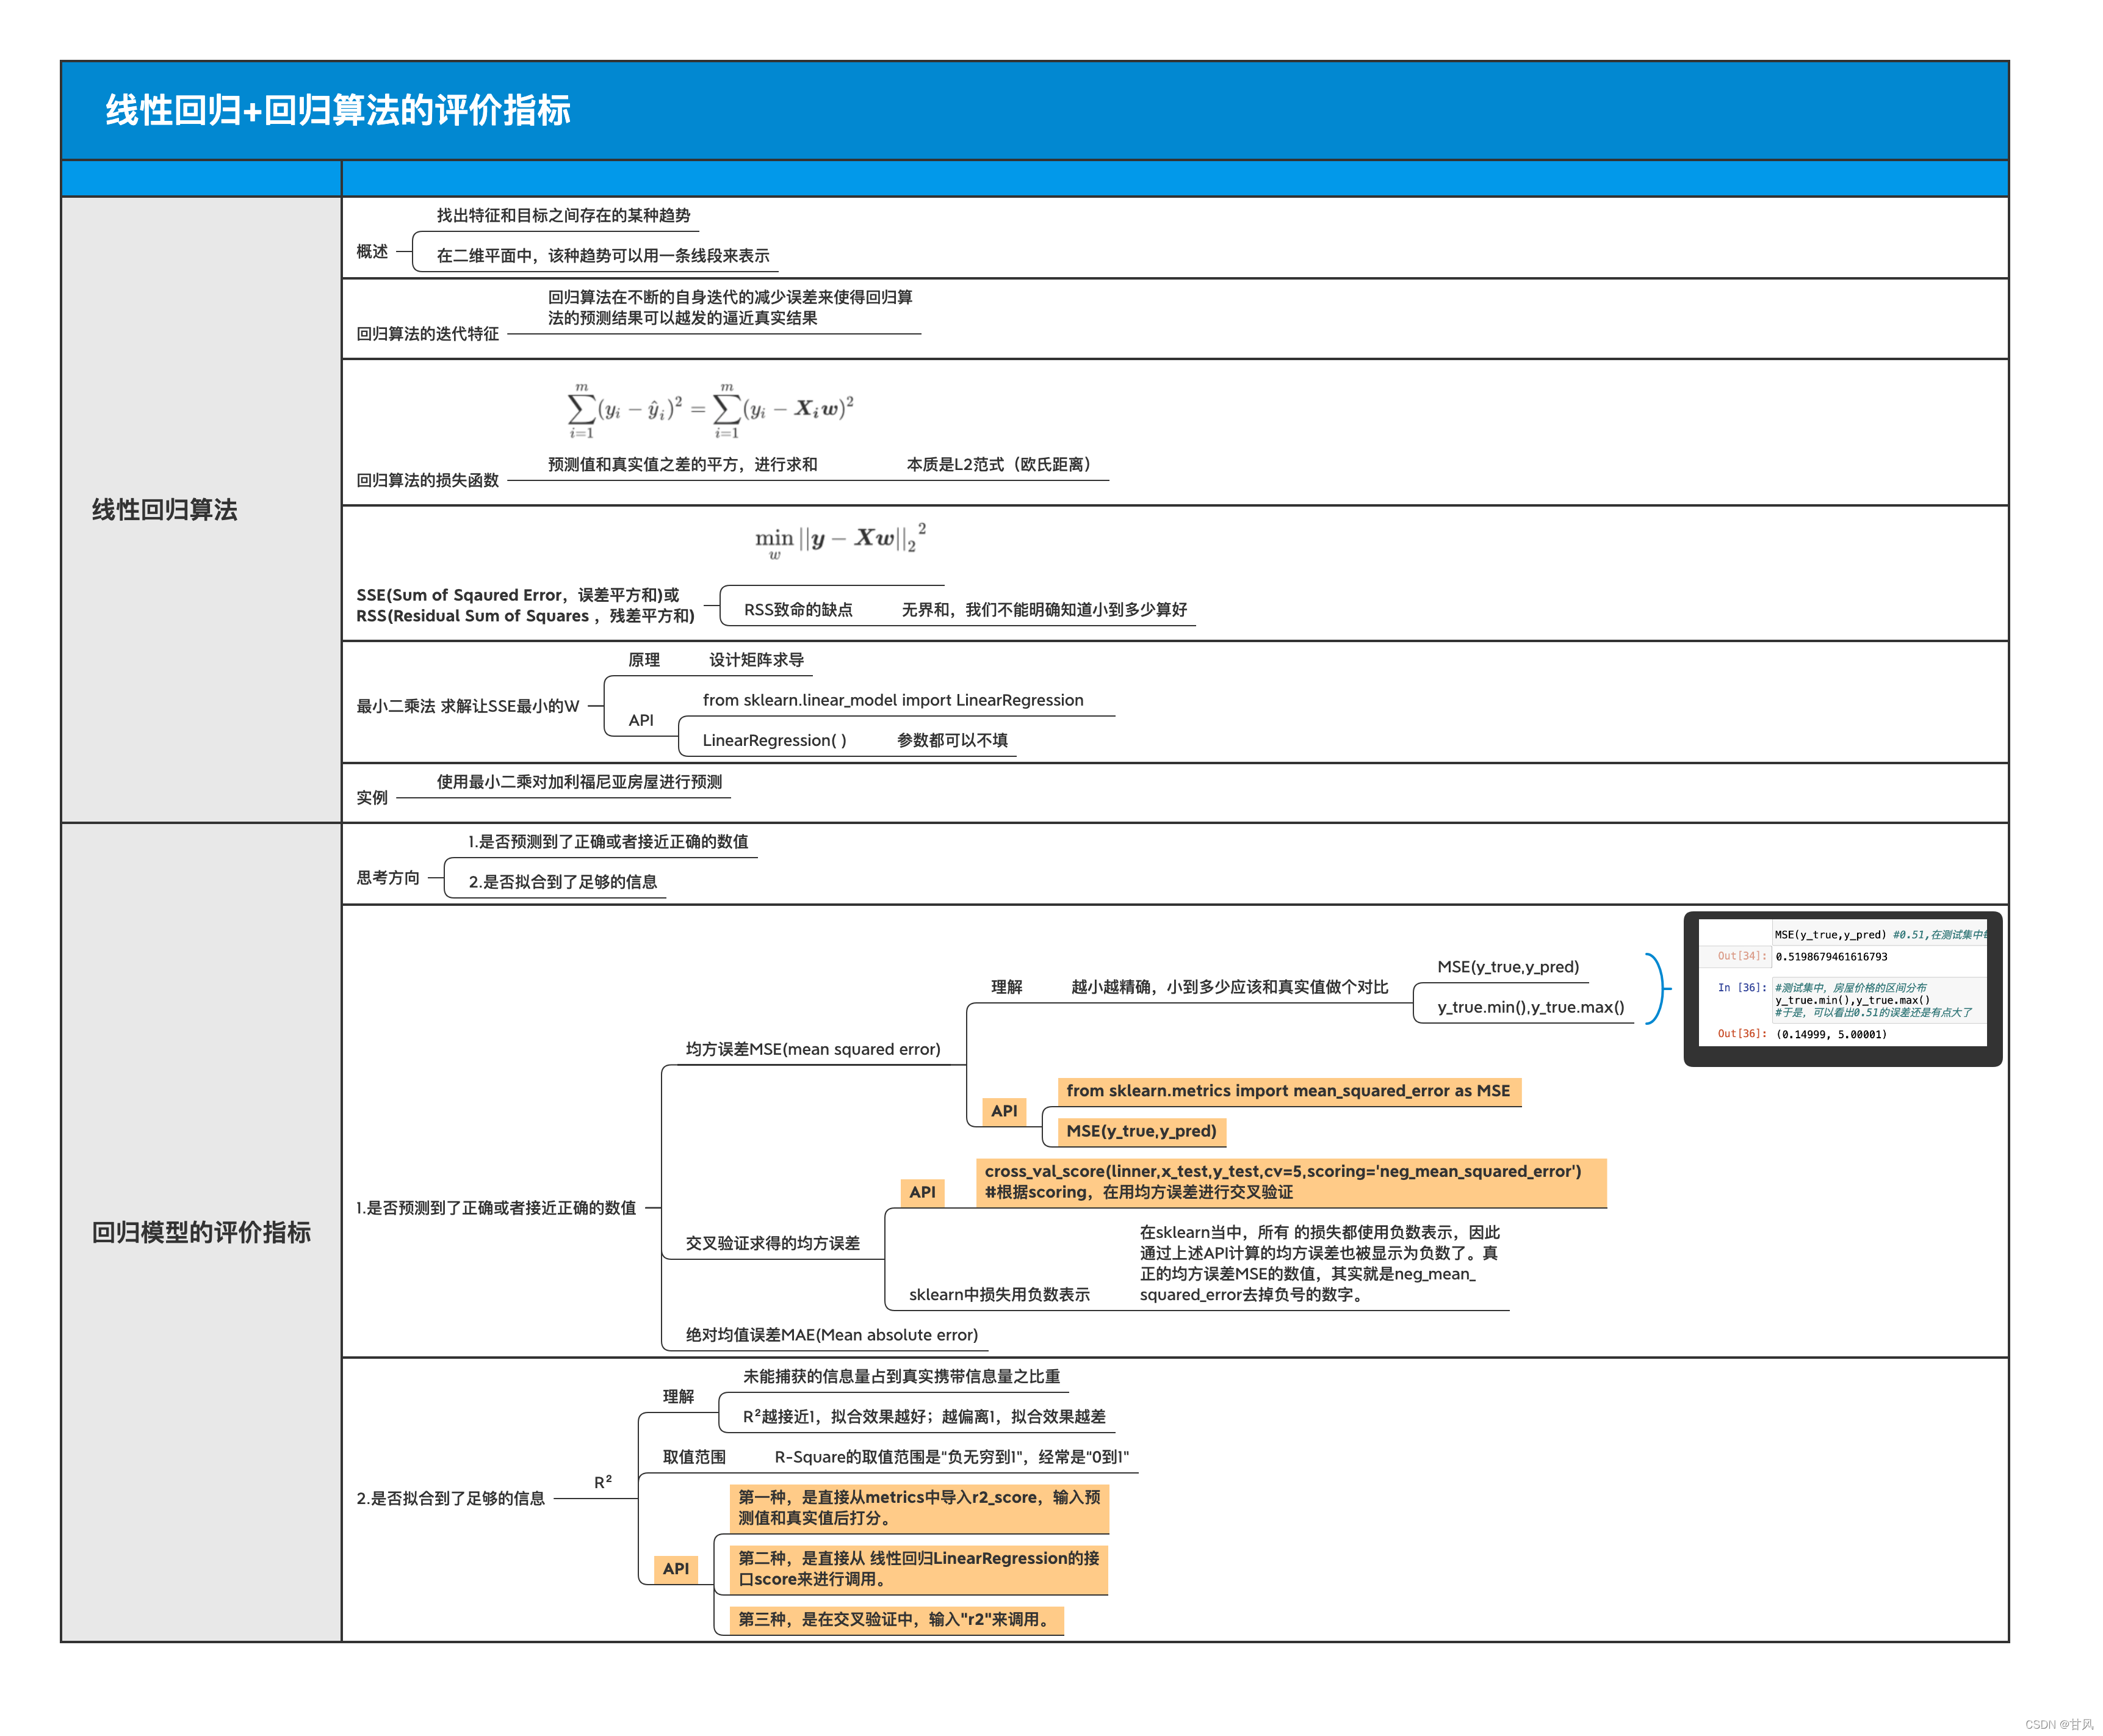
Task: Select the SSE(Sum of Sqaured Error) node
Action: coord(526,605)
